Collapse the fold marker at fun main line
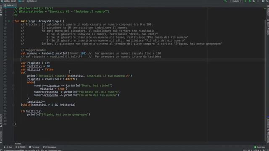Image resolution: width=269 pixels, height=151 pixels. [x=13, y=21]
